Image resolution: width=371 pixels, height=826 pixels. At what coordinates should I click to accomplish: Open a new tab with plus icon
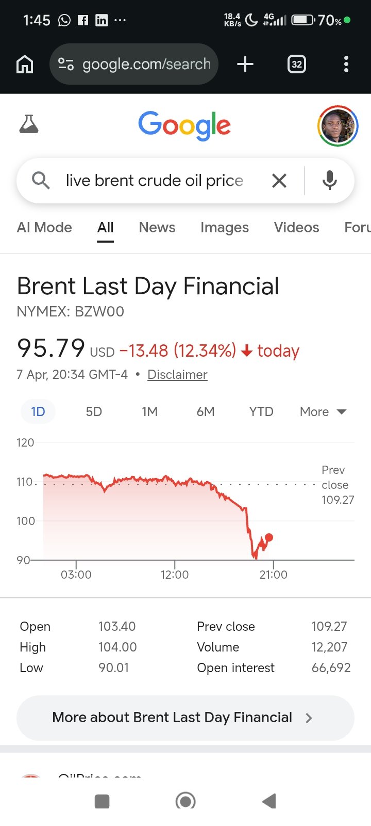click(x=245, y=65)
